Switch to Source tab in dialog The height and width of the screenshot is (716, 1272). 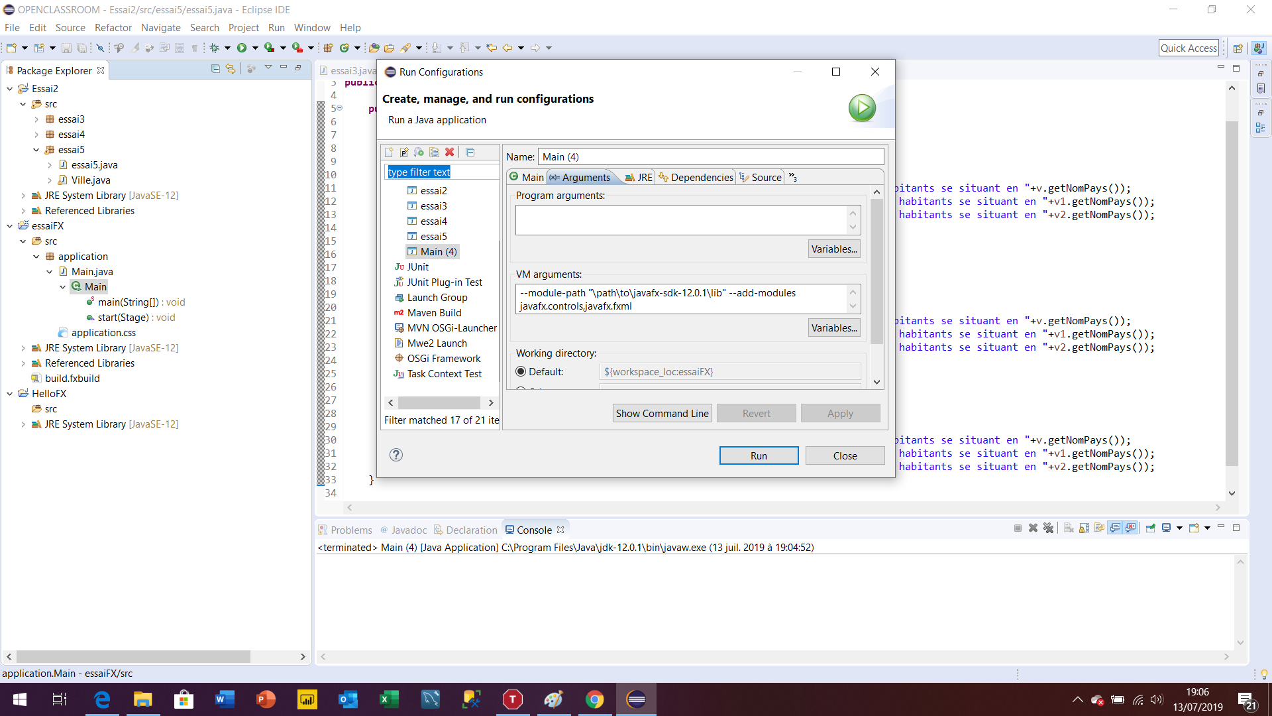[761, 178]
